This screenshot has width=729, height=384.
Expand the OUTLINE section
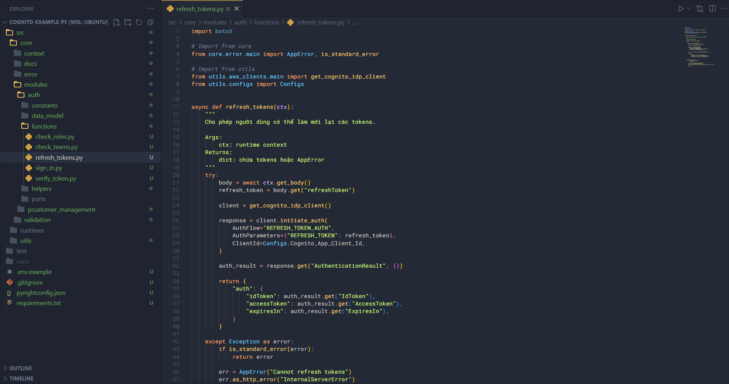click(21, 368)
